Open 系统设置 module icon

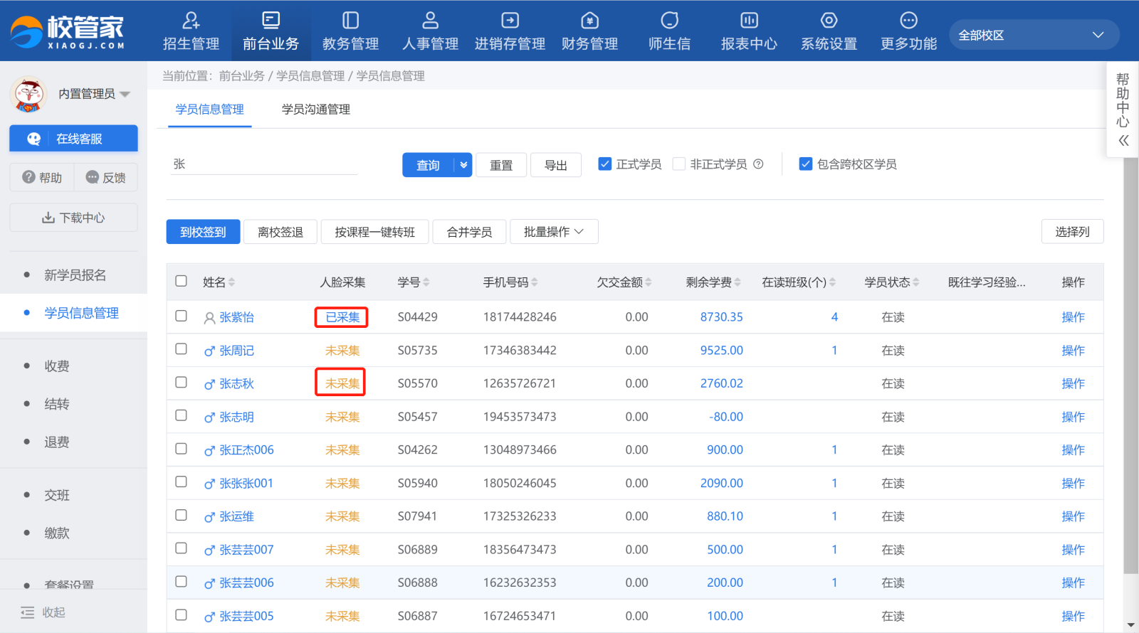point(829,20)
